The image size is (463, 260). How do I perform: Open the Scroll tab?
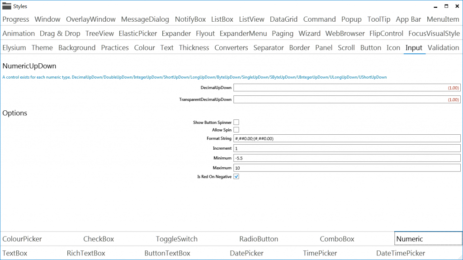[x=346, y=47]
